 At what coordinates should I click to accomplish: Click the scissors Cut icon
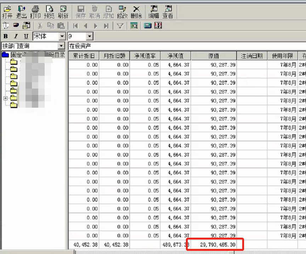point(40,26)
